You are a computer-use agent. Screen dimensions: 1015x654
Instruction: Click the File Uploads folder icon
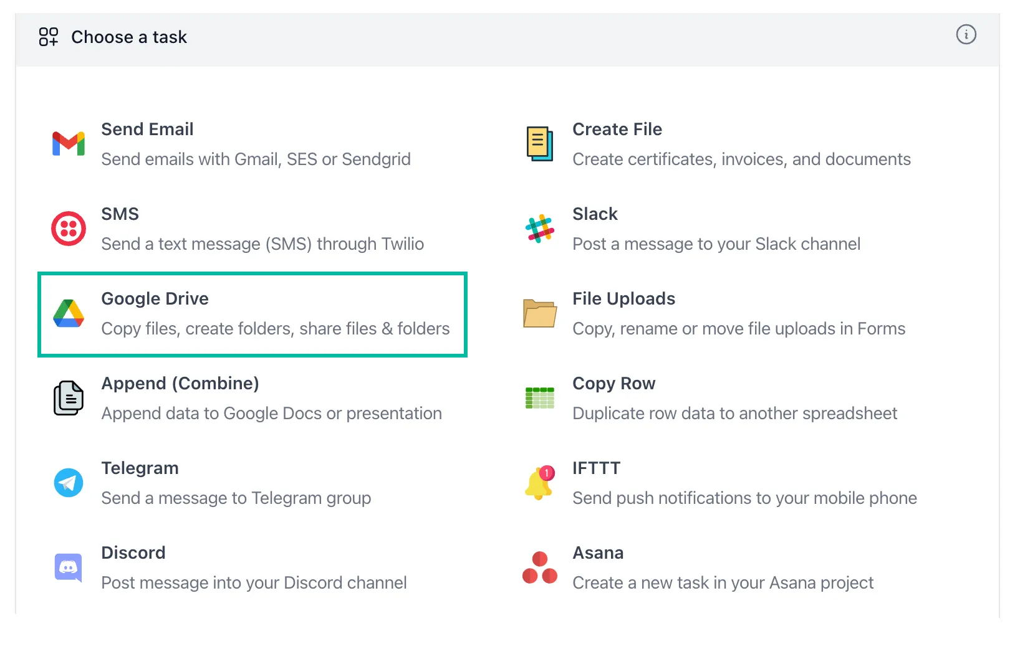539,313
